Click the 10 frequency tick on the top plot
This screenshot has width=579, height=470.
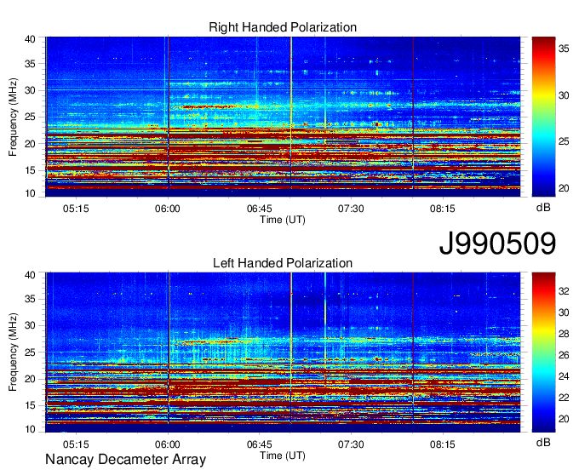[x=30, y=193]
